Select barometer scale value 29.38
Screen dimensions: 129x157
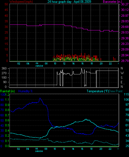tap(125, 38)
